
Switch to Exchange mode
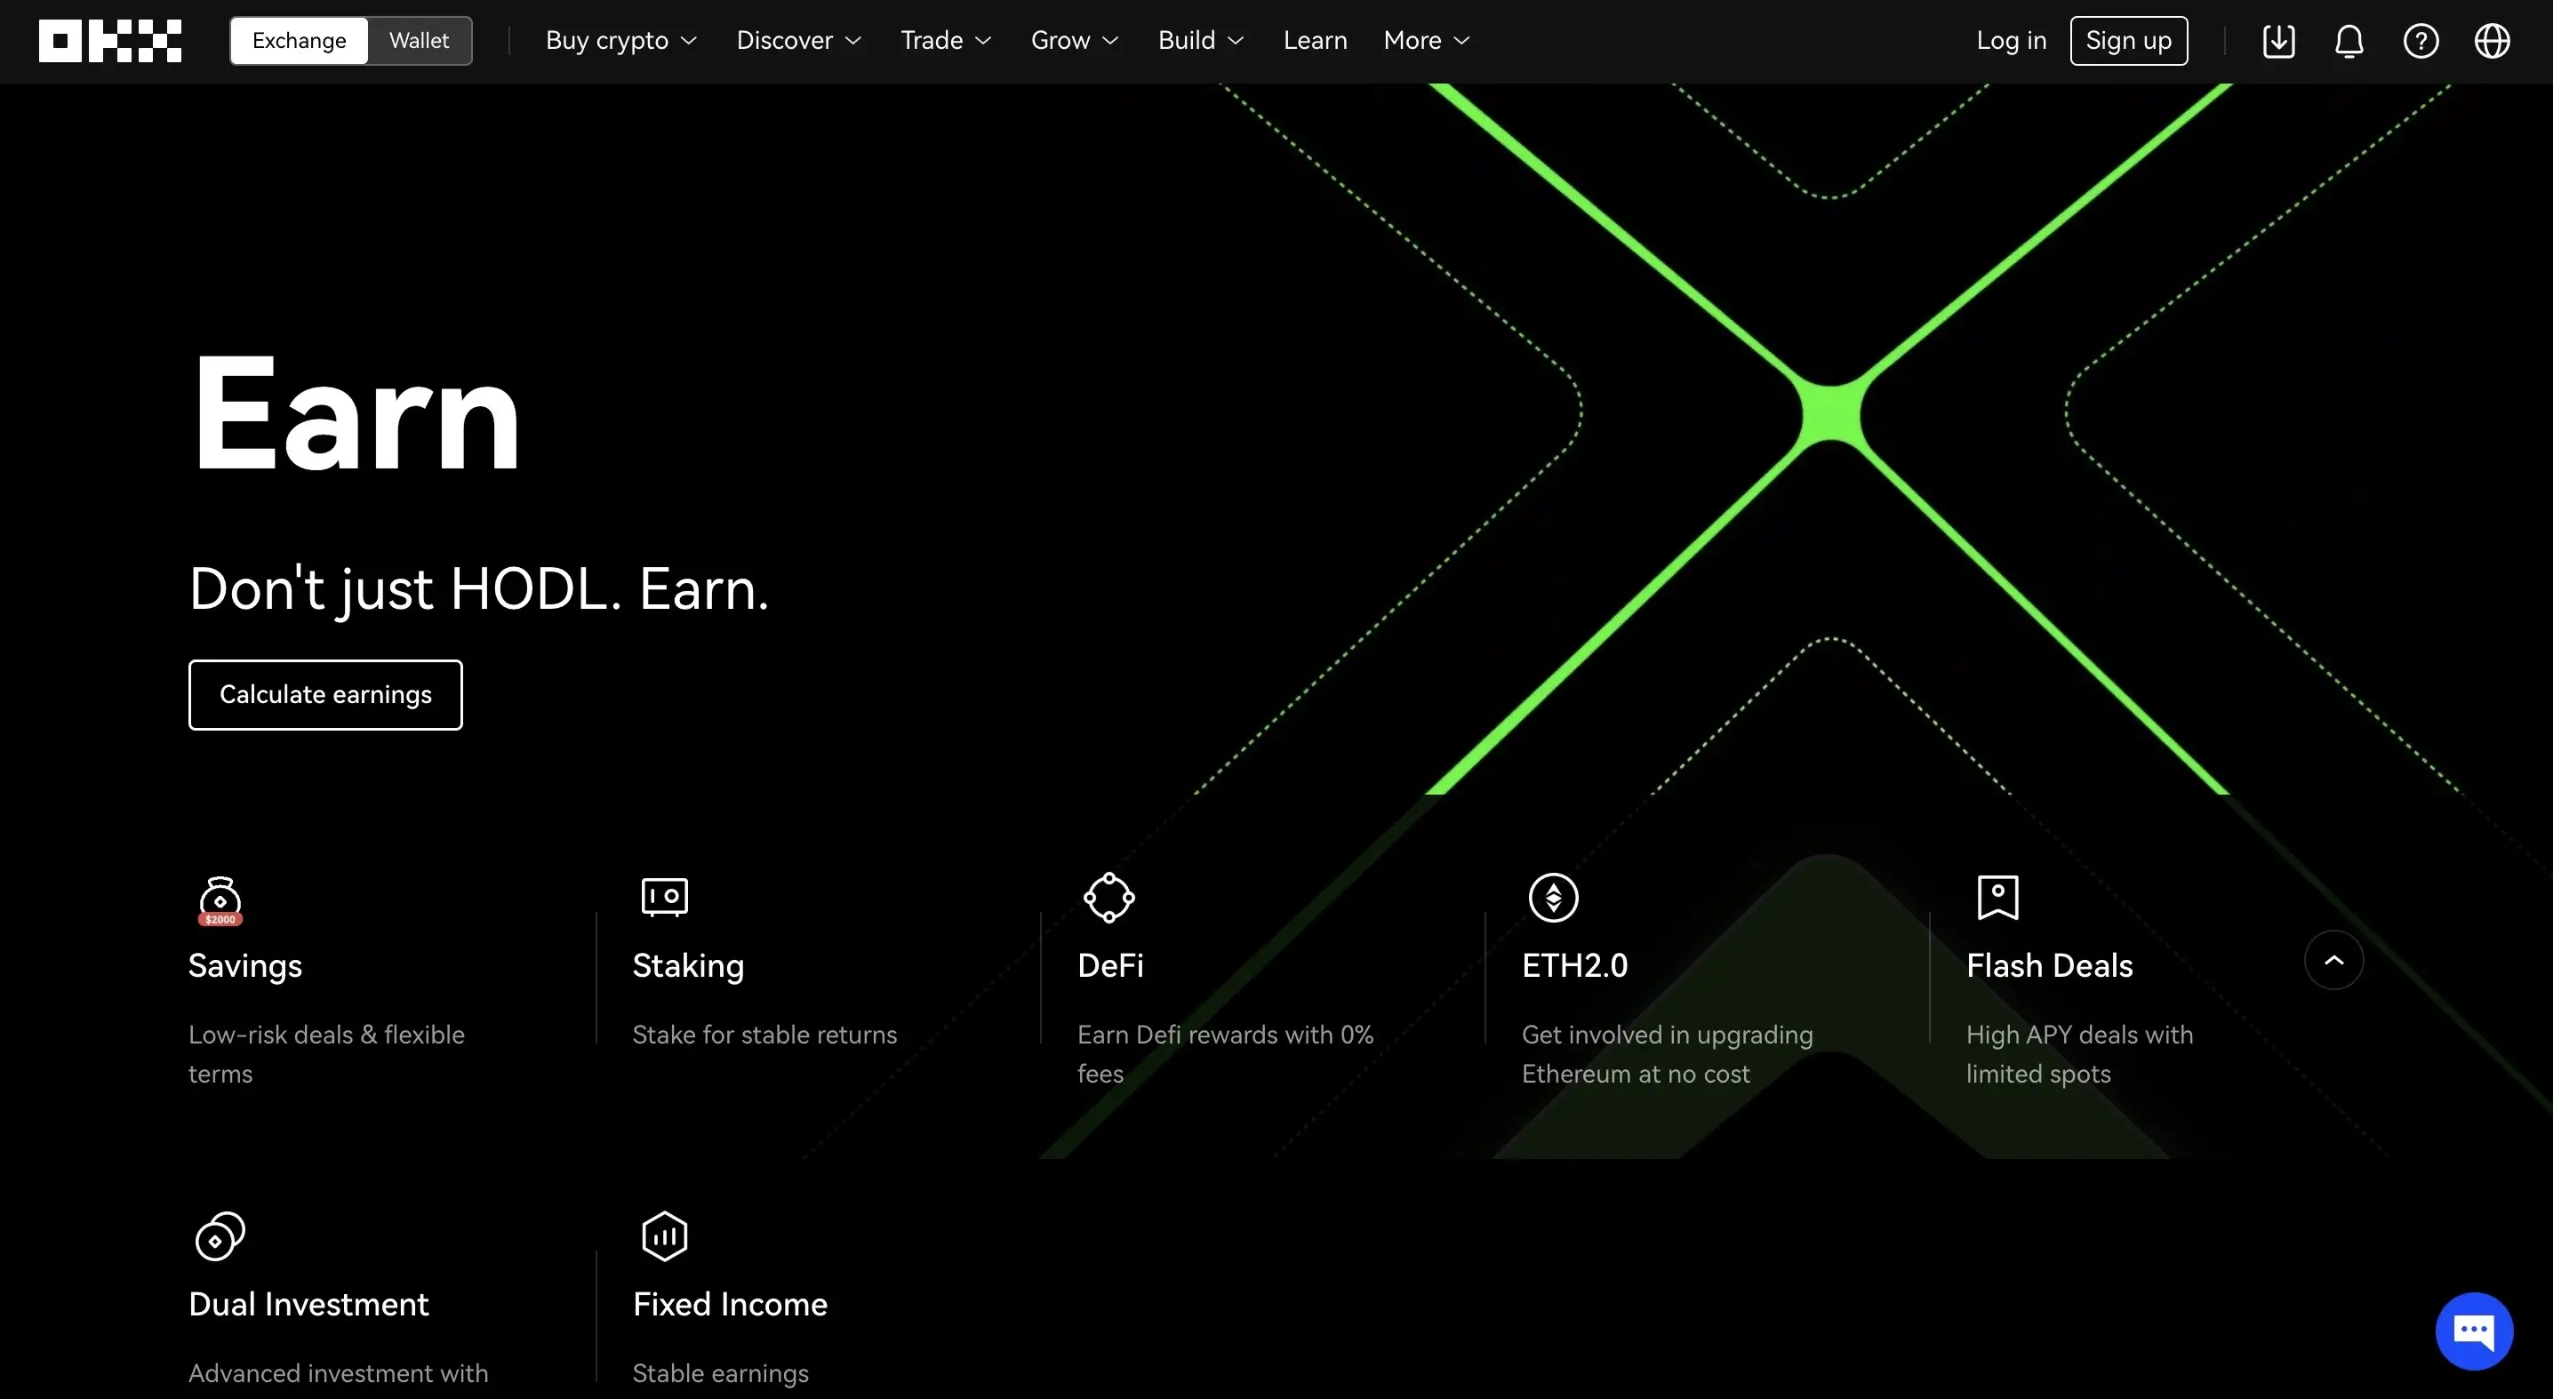point(300,41)
